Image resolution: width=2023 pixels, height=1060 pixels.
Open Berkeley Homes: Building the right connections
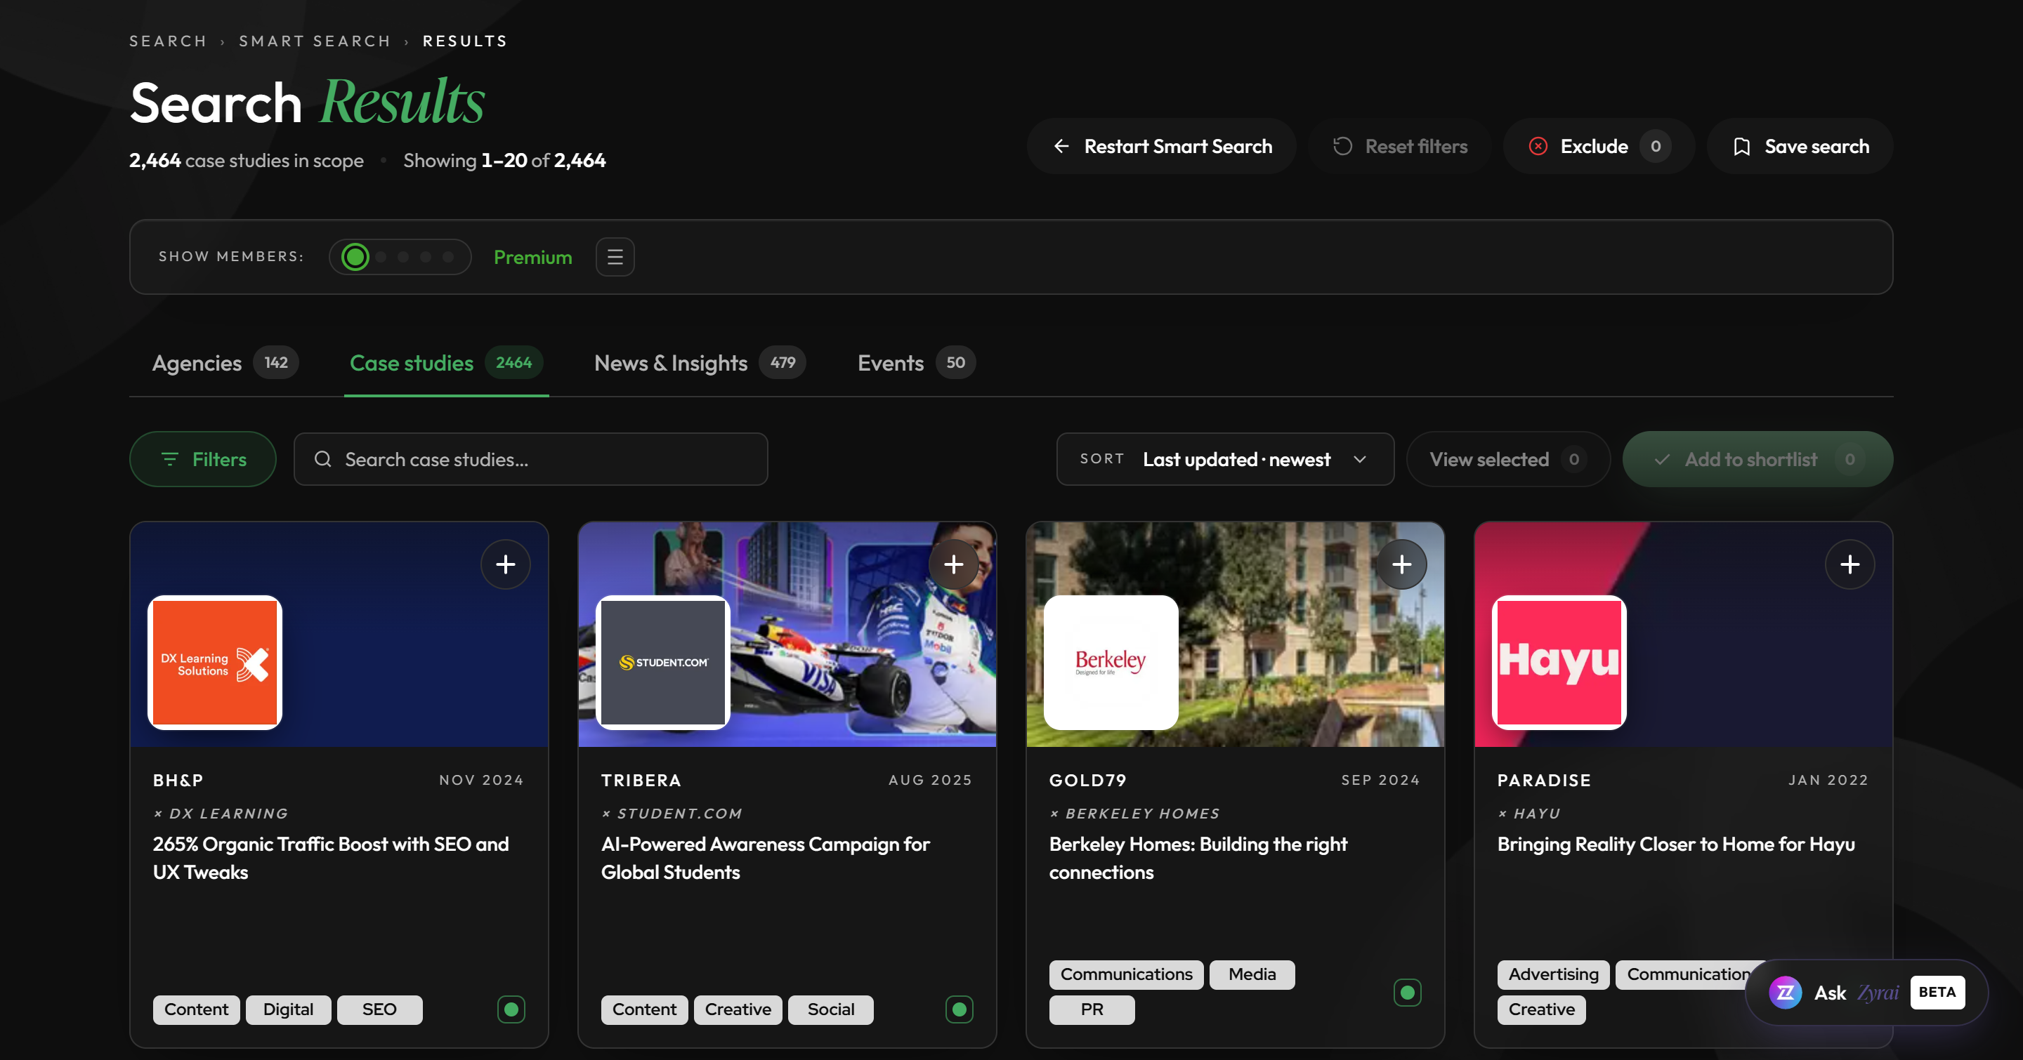tap(1198, 858)
